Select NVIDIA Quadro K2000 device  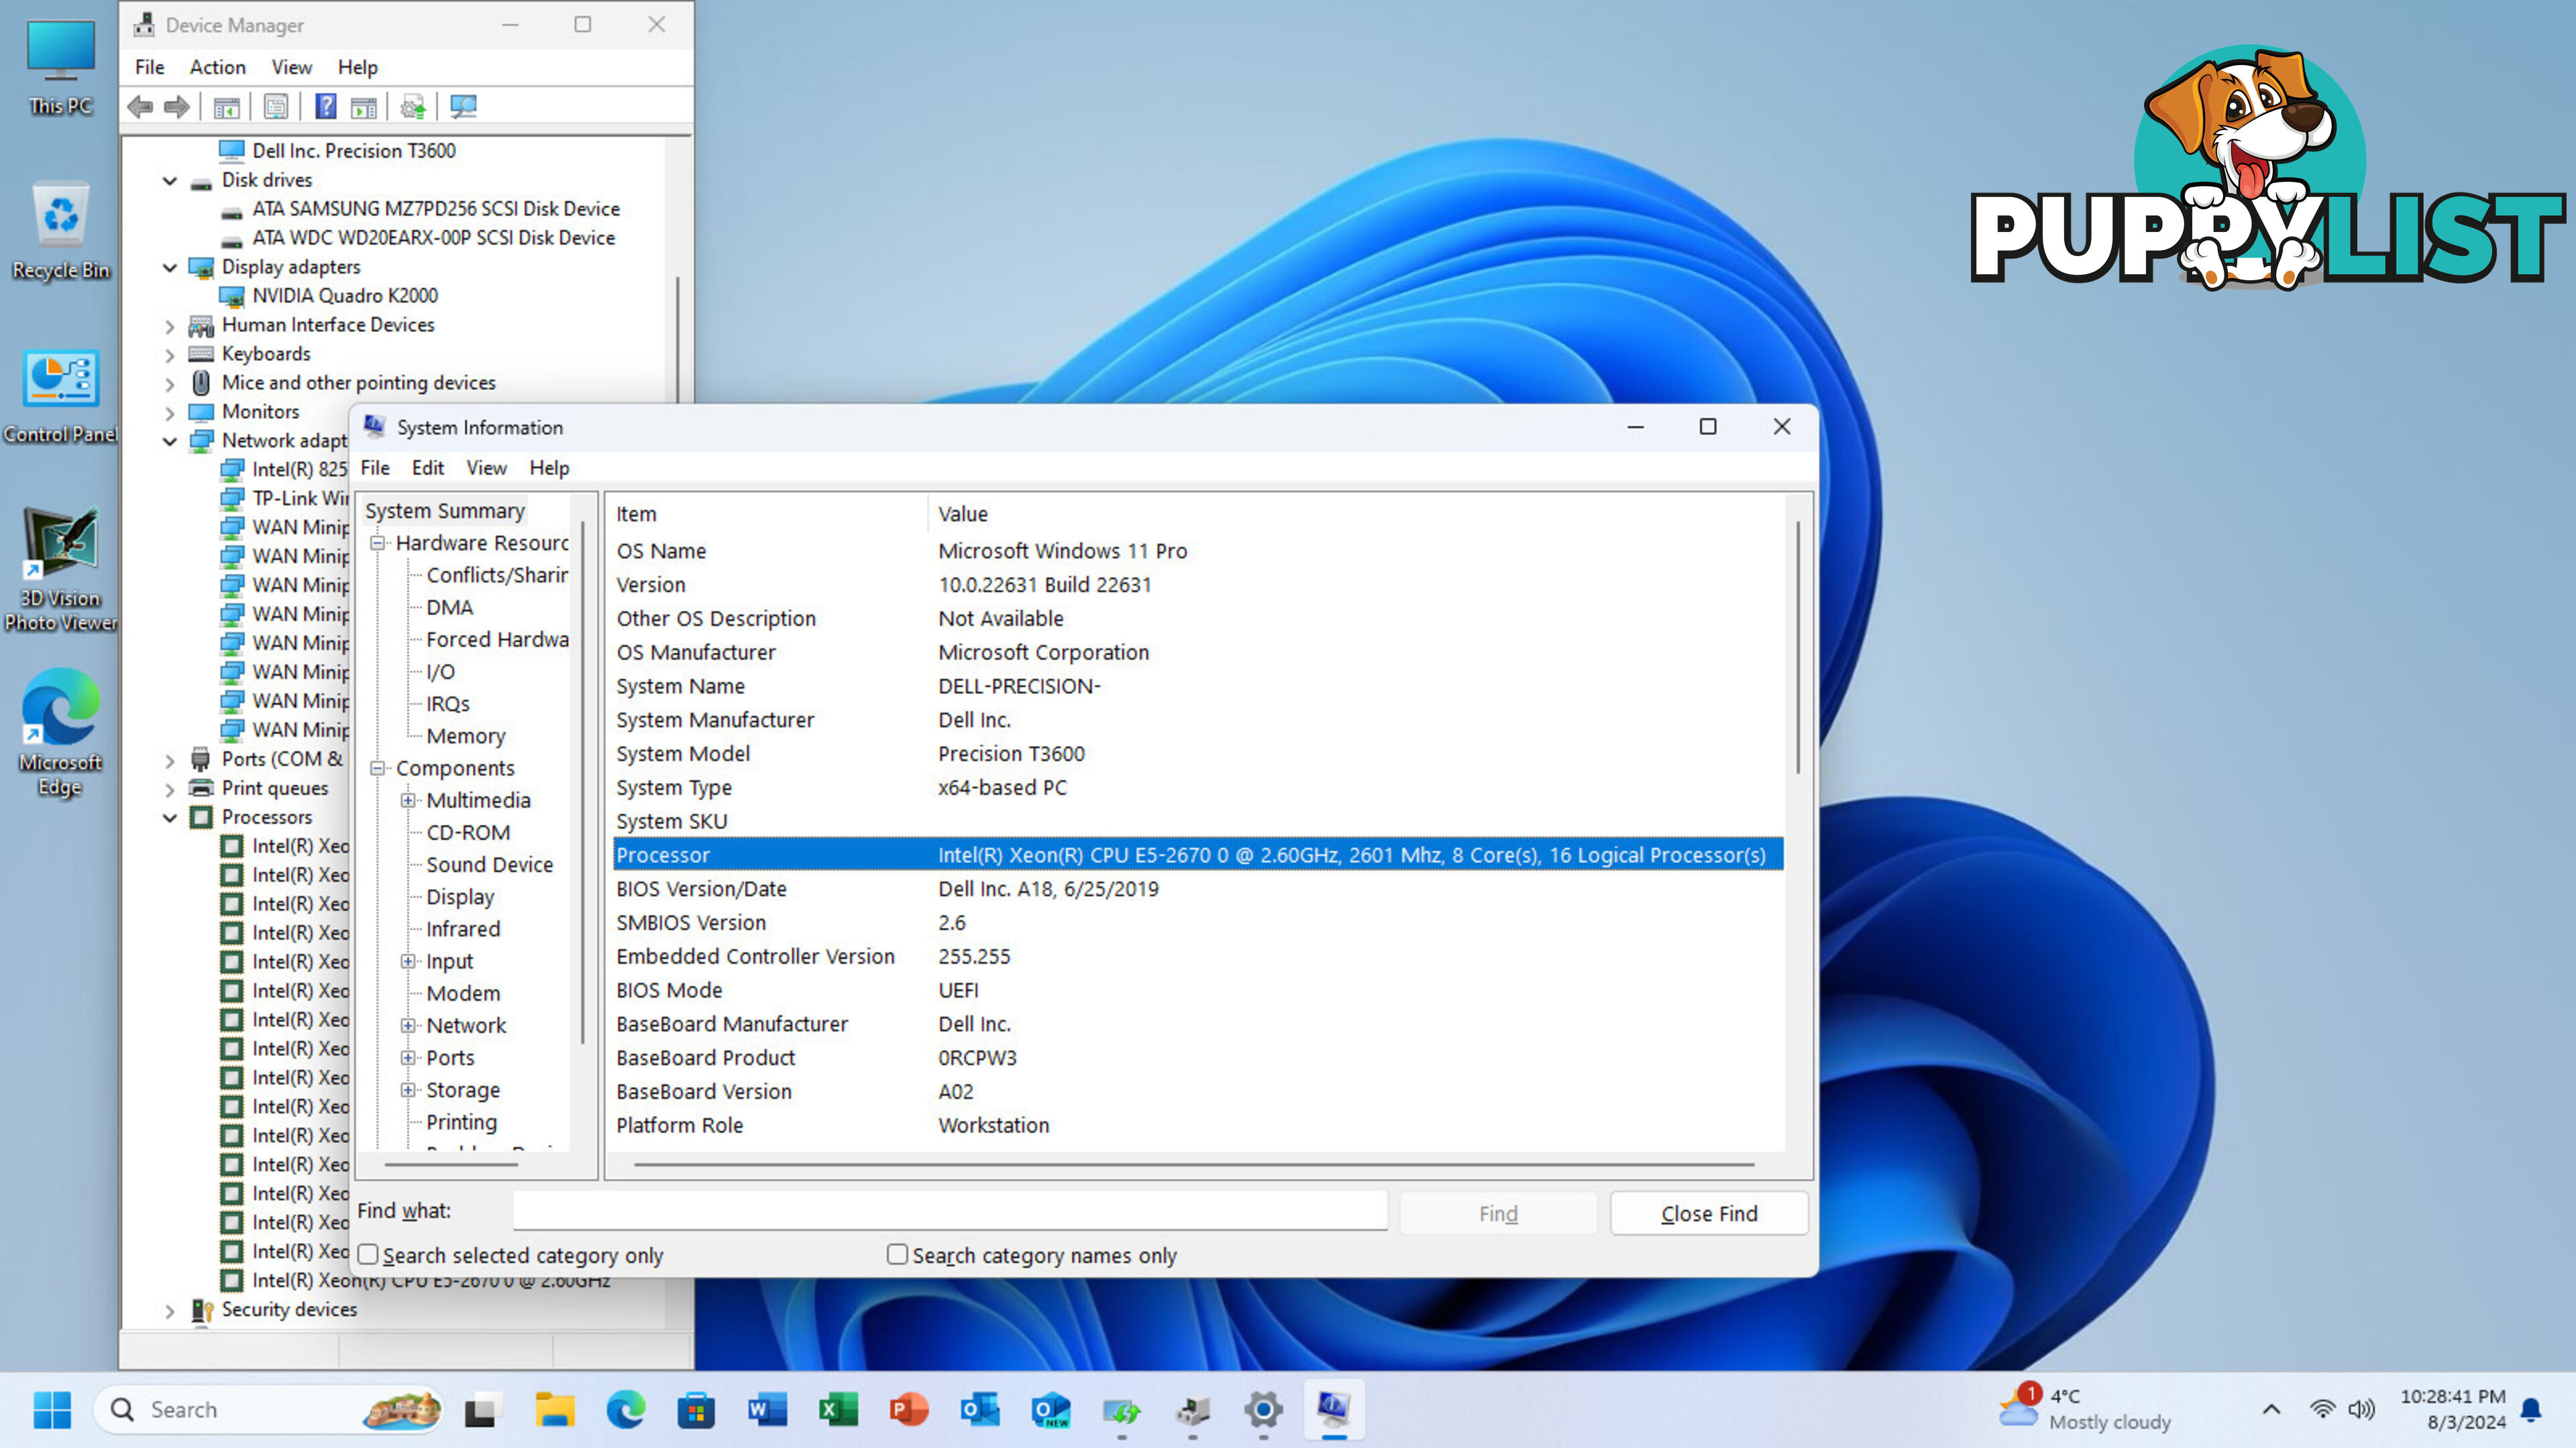(344, 296)
